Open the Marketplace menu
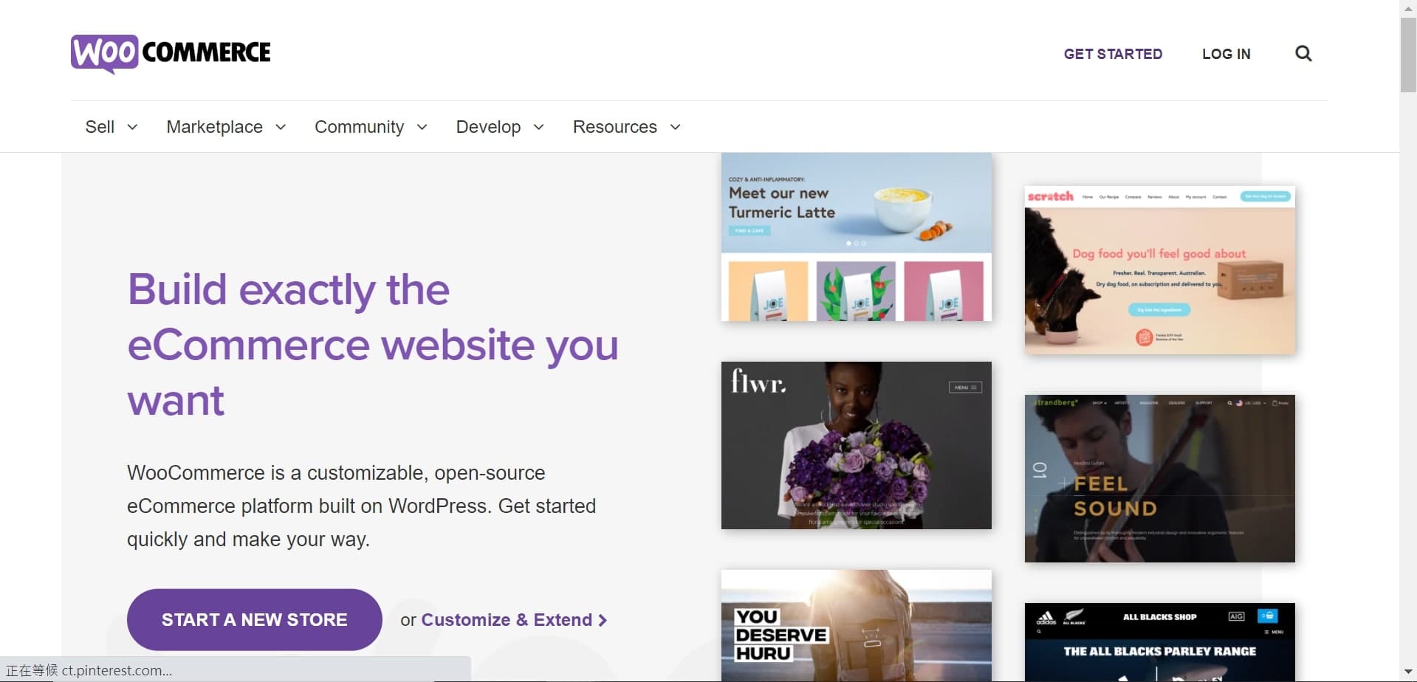1417x682 pixels. point(214,127)
